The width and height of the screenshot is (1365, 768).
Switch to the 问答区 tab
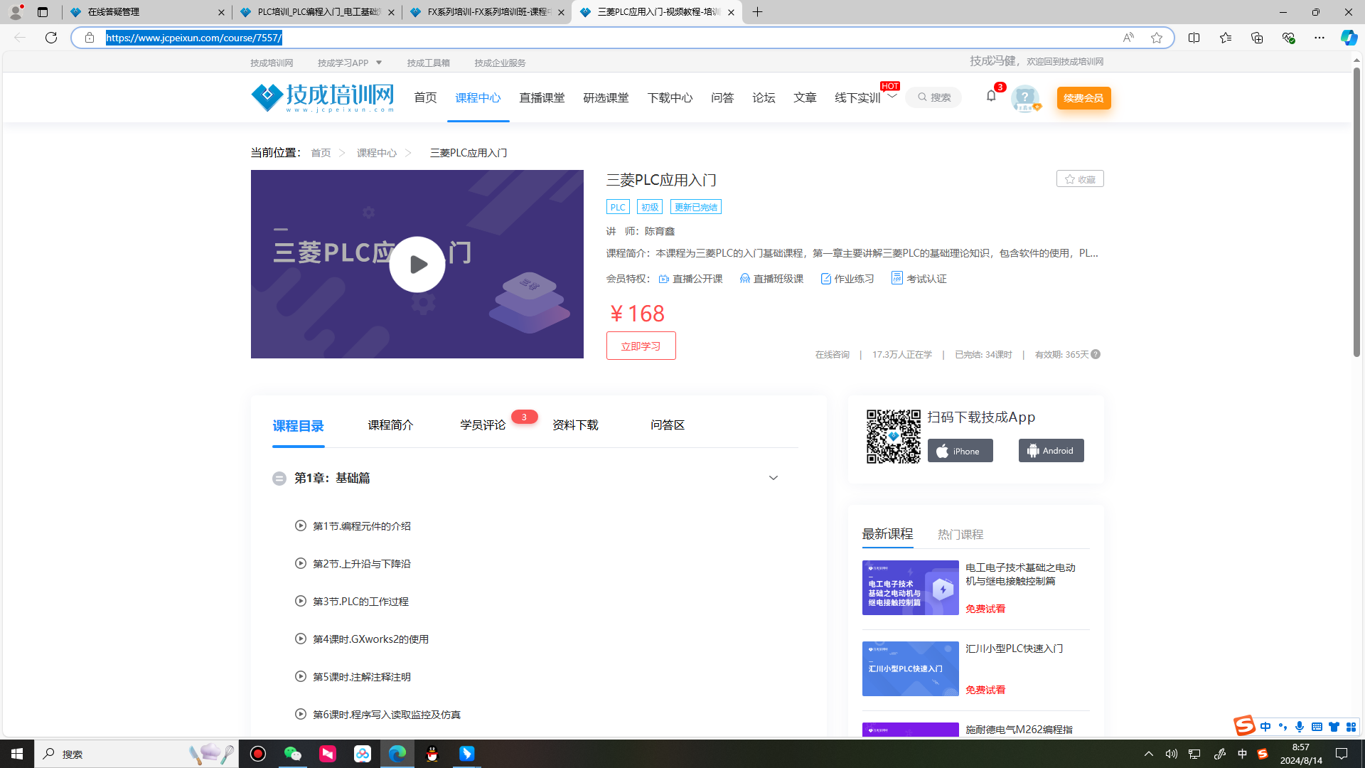pyautogui.click(x=668, y=425)
